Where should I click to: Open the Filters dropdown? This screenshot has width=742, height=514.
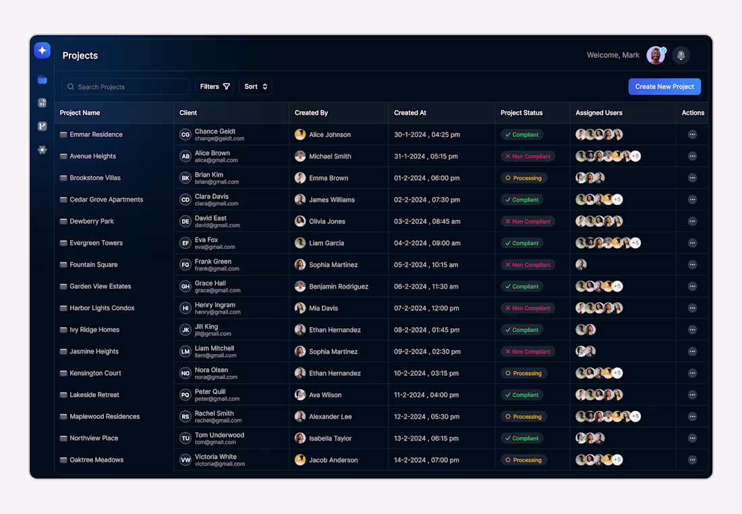215,86
